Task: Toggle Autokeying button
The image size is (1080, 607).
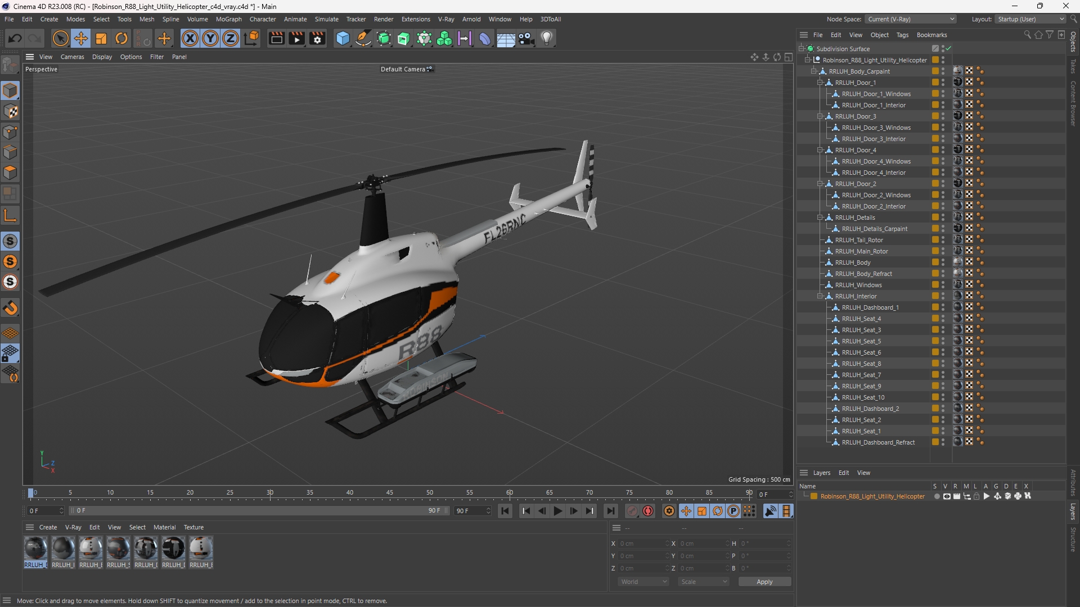Action: tap(648, 511)
